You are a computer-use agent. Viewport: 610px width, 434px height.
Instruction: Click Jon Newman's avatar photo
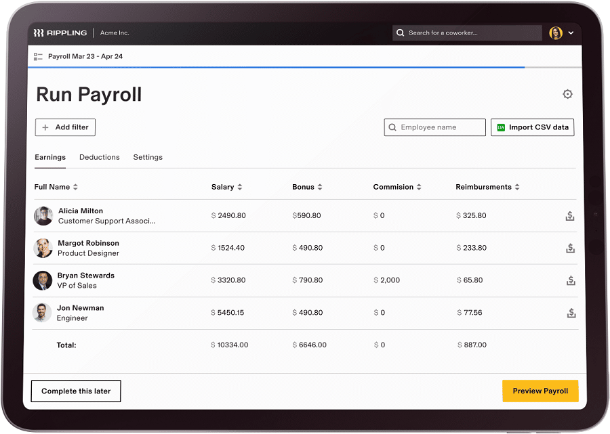(42, 313)
